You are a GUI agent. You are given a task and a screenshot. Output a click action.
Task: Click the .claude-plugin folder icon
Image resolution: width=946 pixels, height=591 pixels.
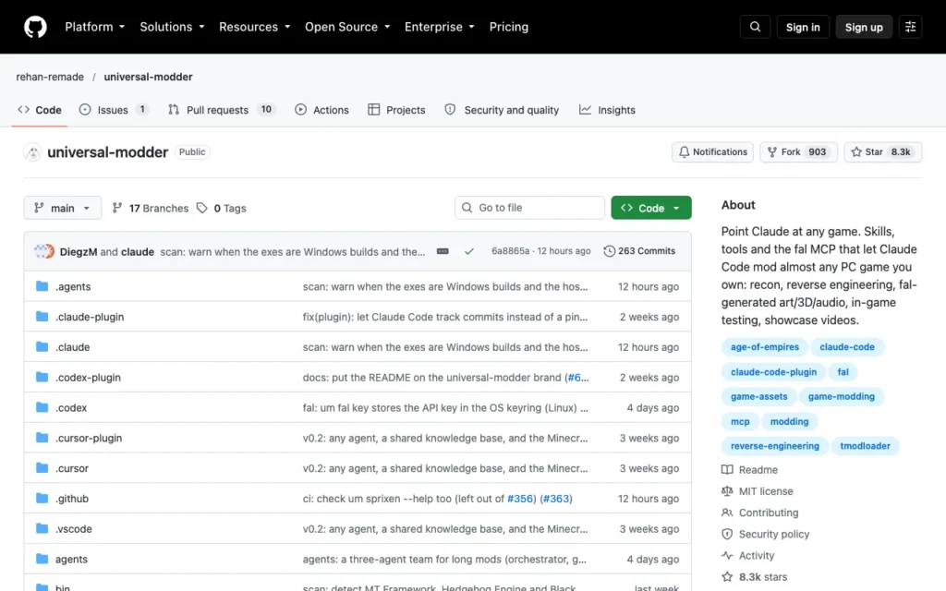(42, 317)
